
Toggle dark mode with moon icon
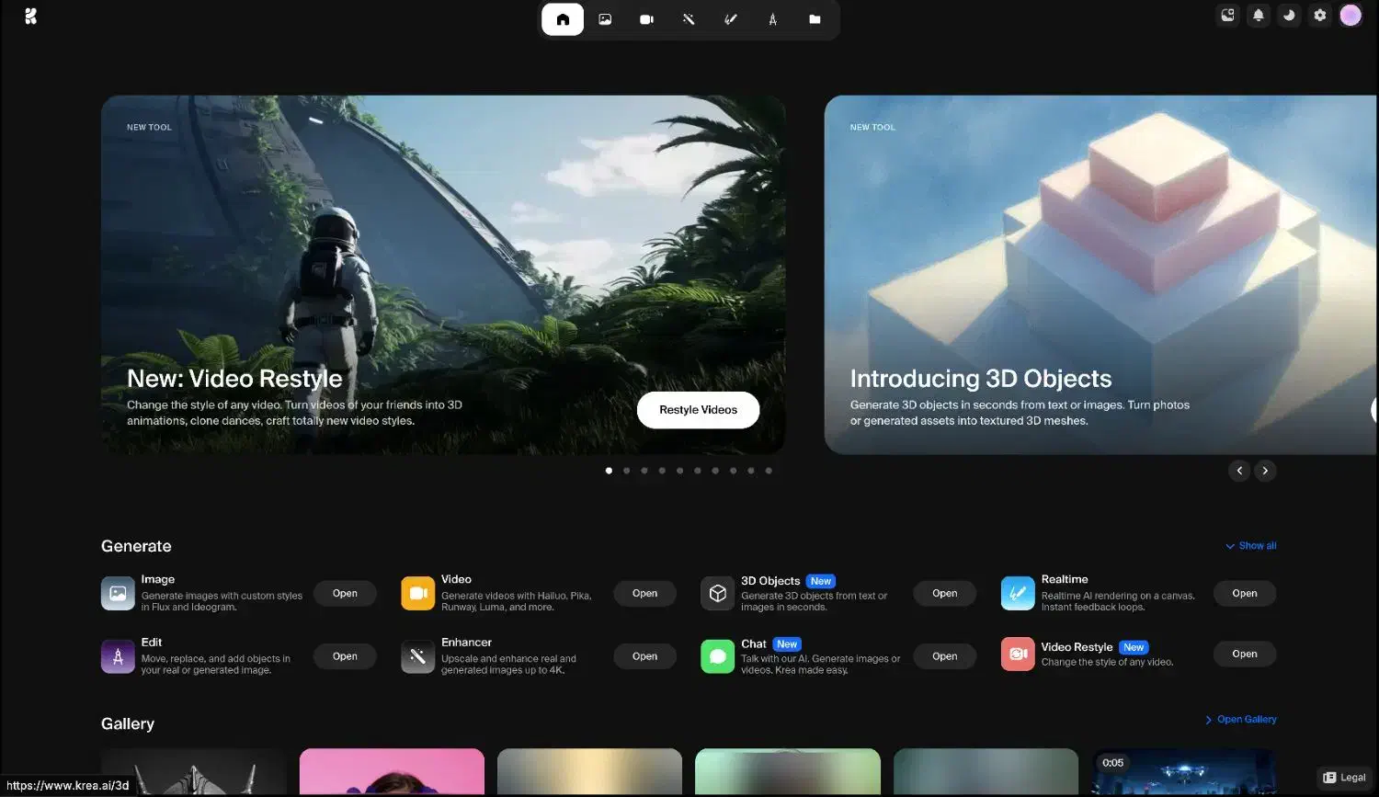[1289, 16]
